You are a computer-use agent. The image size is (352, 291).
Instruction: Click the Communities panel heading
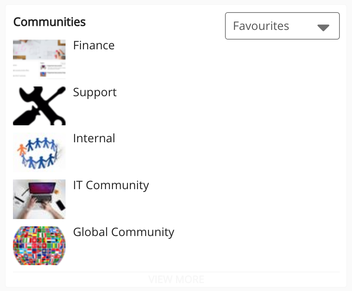point(49,22)
